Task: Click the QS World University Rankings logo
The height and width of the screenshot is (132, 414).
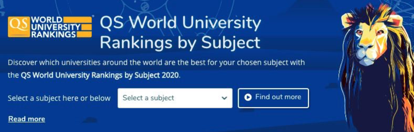Action: tap(50, 27)
